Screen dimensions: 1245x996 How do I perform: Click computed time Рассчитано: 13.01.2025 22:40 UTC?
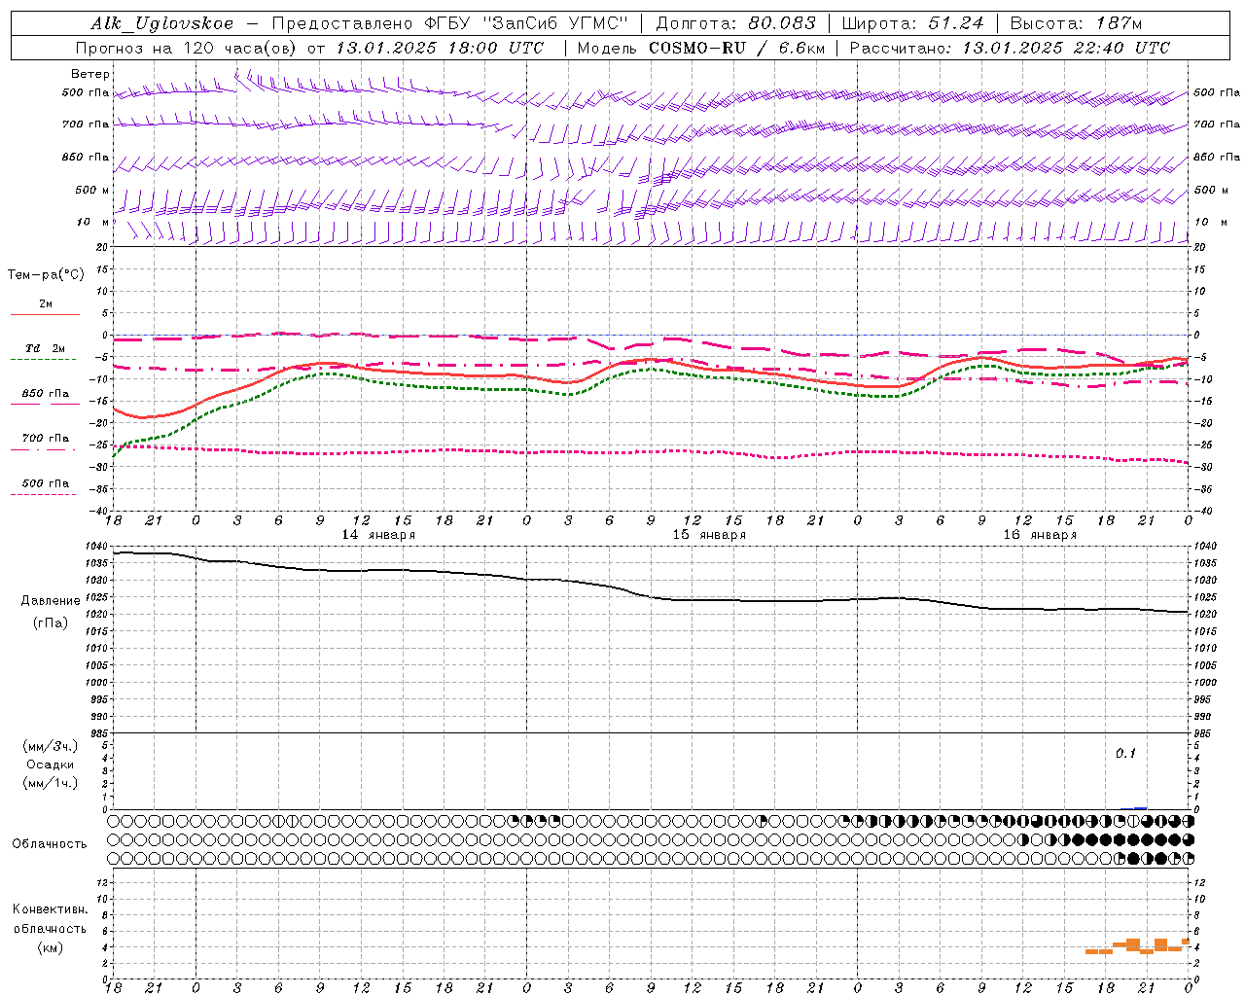click(x=1010, y=48)
